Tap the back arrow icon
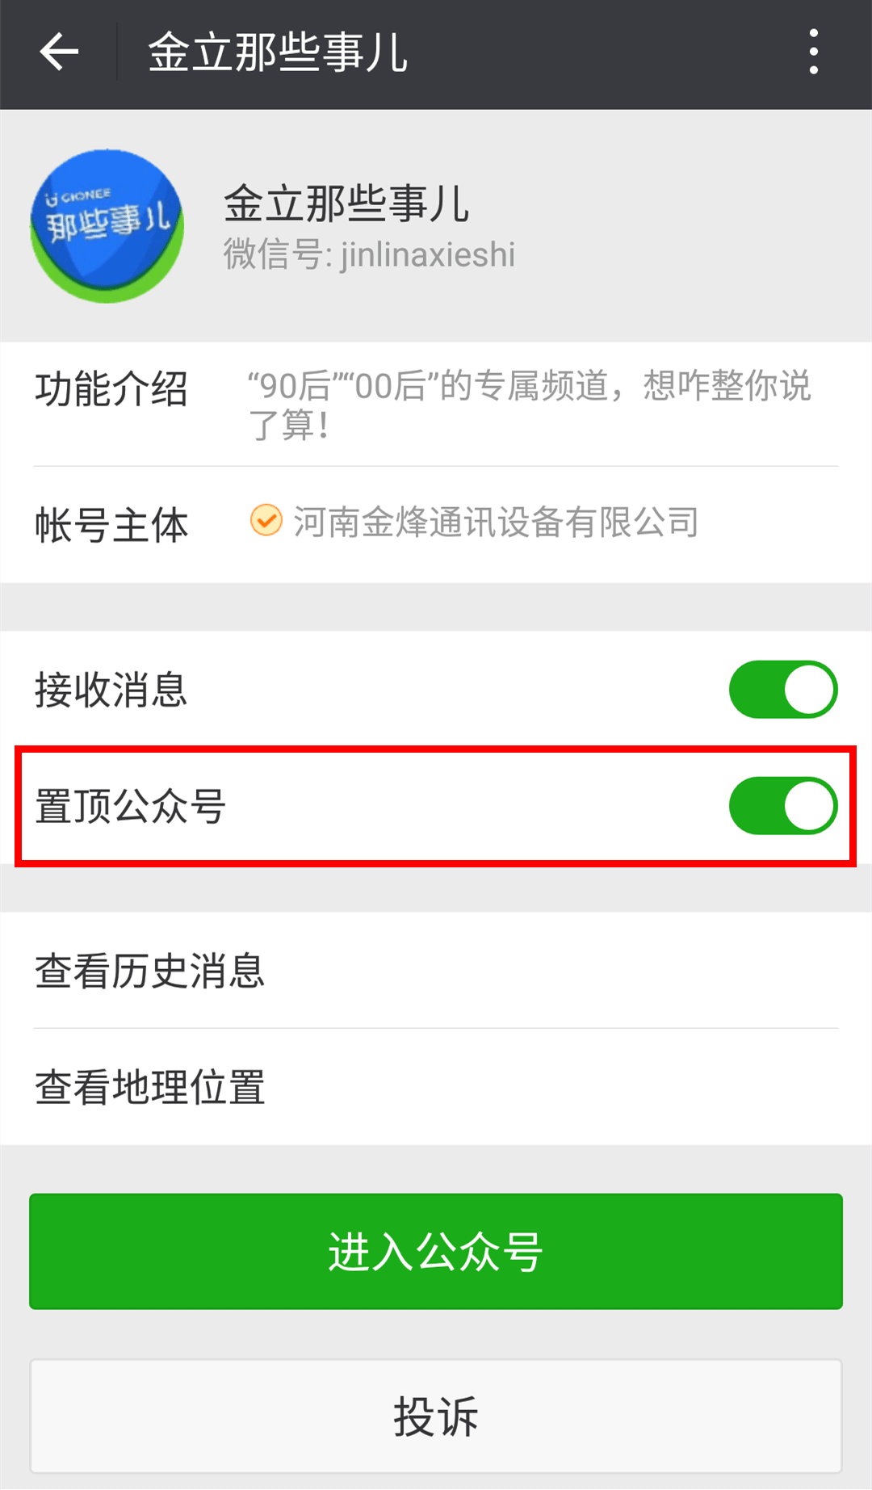Screen dimensions: 872x1490 tap(59, 52)
